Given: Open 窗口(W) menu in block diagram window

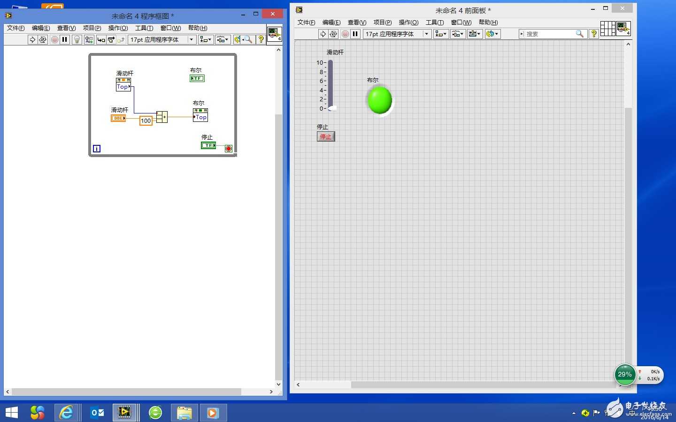Looking at the screenshot, I should coord(170,28).
